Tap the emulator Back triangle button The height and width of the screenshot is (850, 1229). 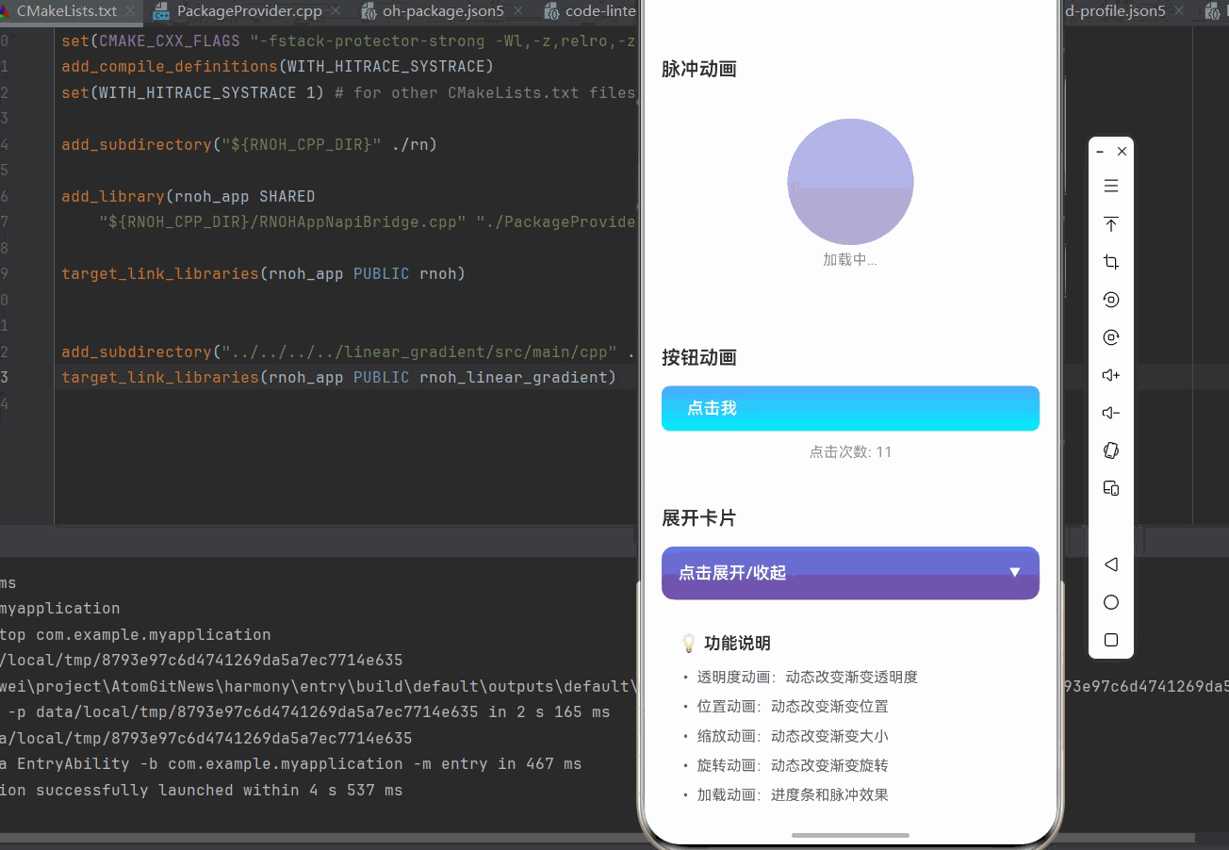click(x=1111, y=564)
